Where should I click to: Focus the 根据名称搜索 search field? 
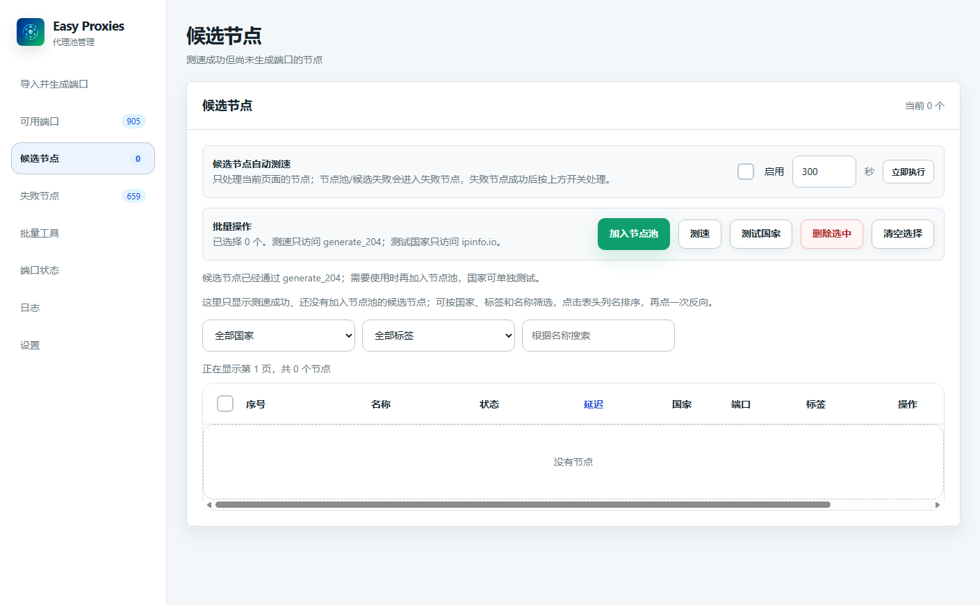click(598, 335)
